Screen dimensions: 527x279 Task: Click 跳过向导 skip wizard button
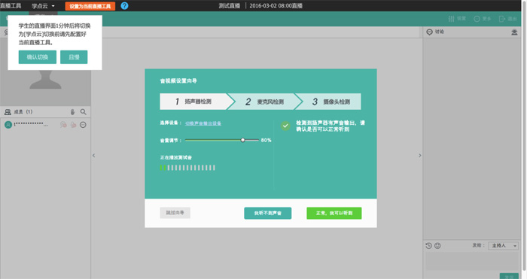(175, 213)
